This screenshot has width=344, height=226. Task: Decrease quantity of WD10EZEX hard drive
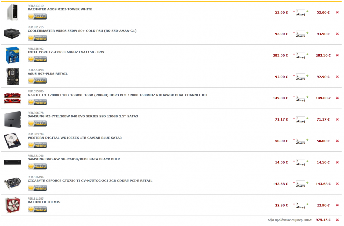click(294, 140)
